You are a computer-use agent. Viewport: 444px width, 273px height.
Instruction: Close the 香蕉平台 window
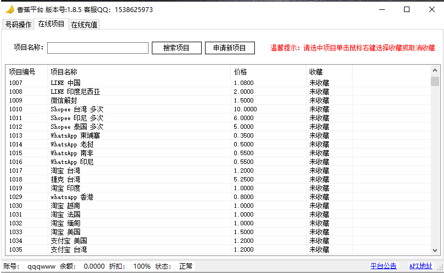tap(432, 10)
